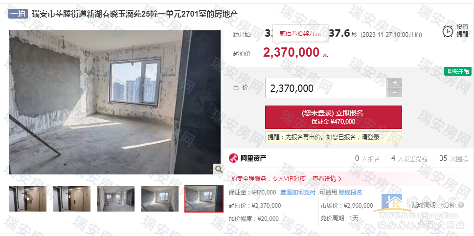Screen dimensions: 474x236
Task: Select the fourth window room thumbnail
Action: point(160,199)
